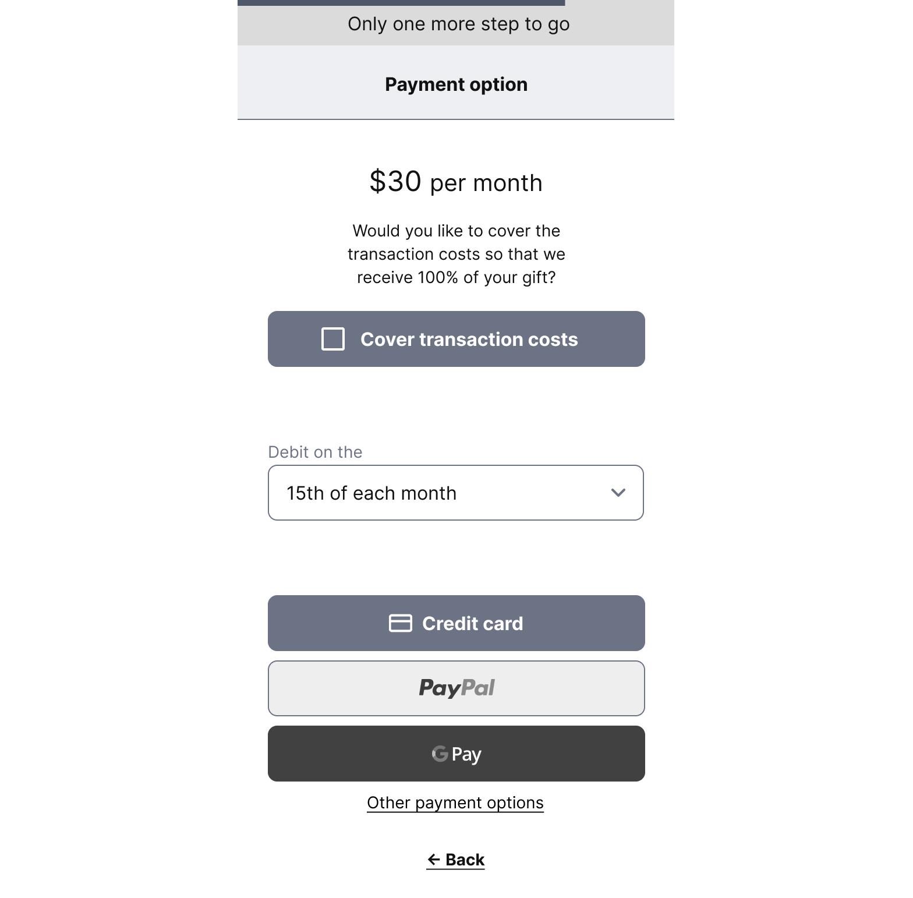Go Back to the previous step
Screen dimensions: 913x898
tap(455, 860)
